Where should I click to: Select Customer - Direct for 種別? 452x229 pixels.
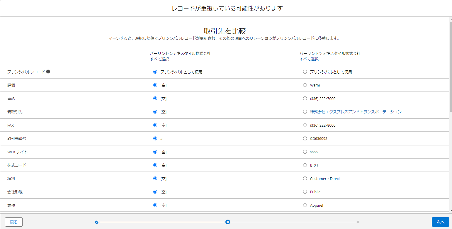tap(305, 179)
